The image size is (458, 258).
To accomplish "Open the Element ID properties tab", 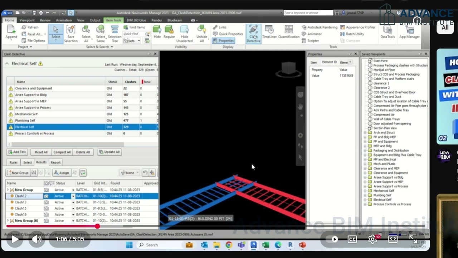I will (x=329, y=62).
